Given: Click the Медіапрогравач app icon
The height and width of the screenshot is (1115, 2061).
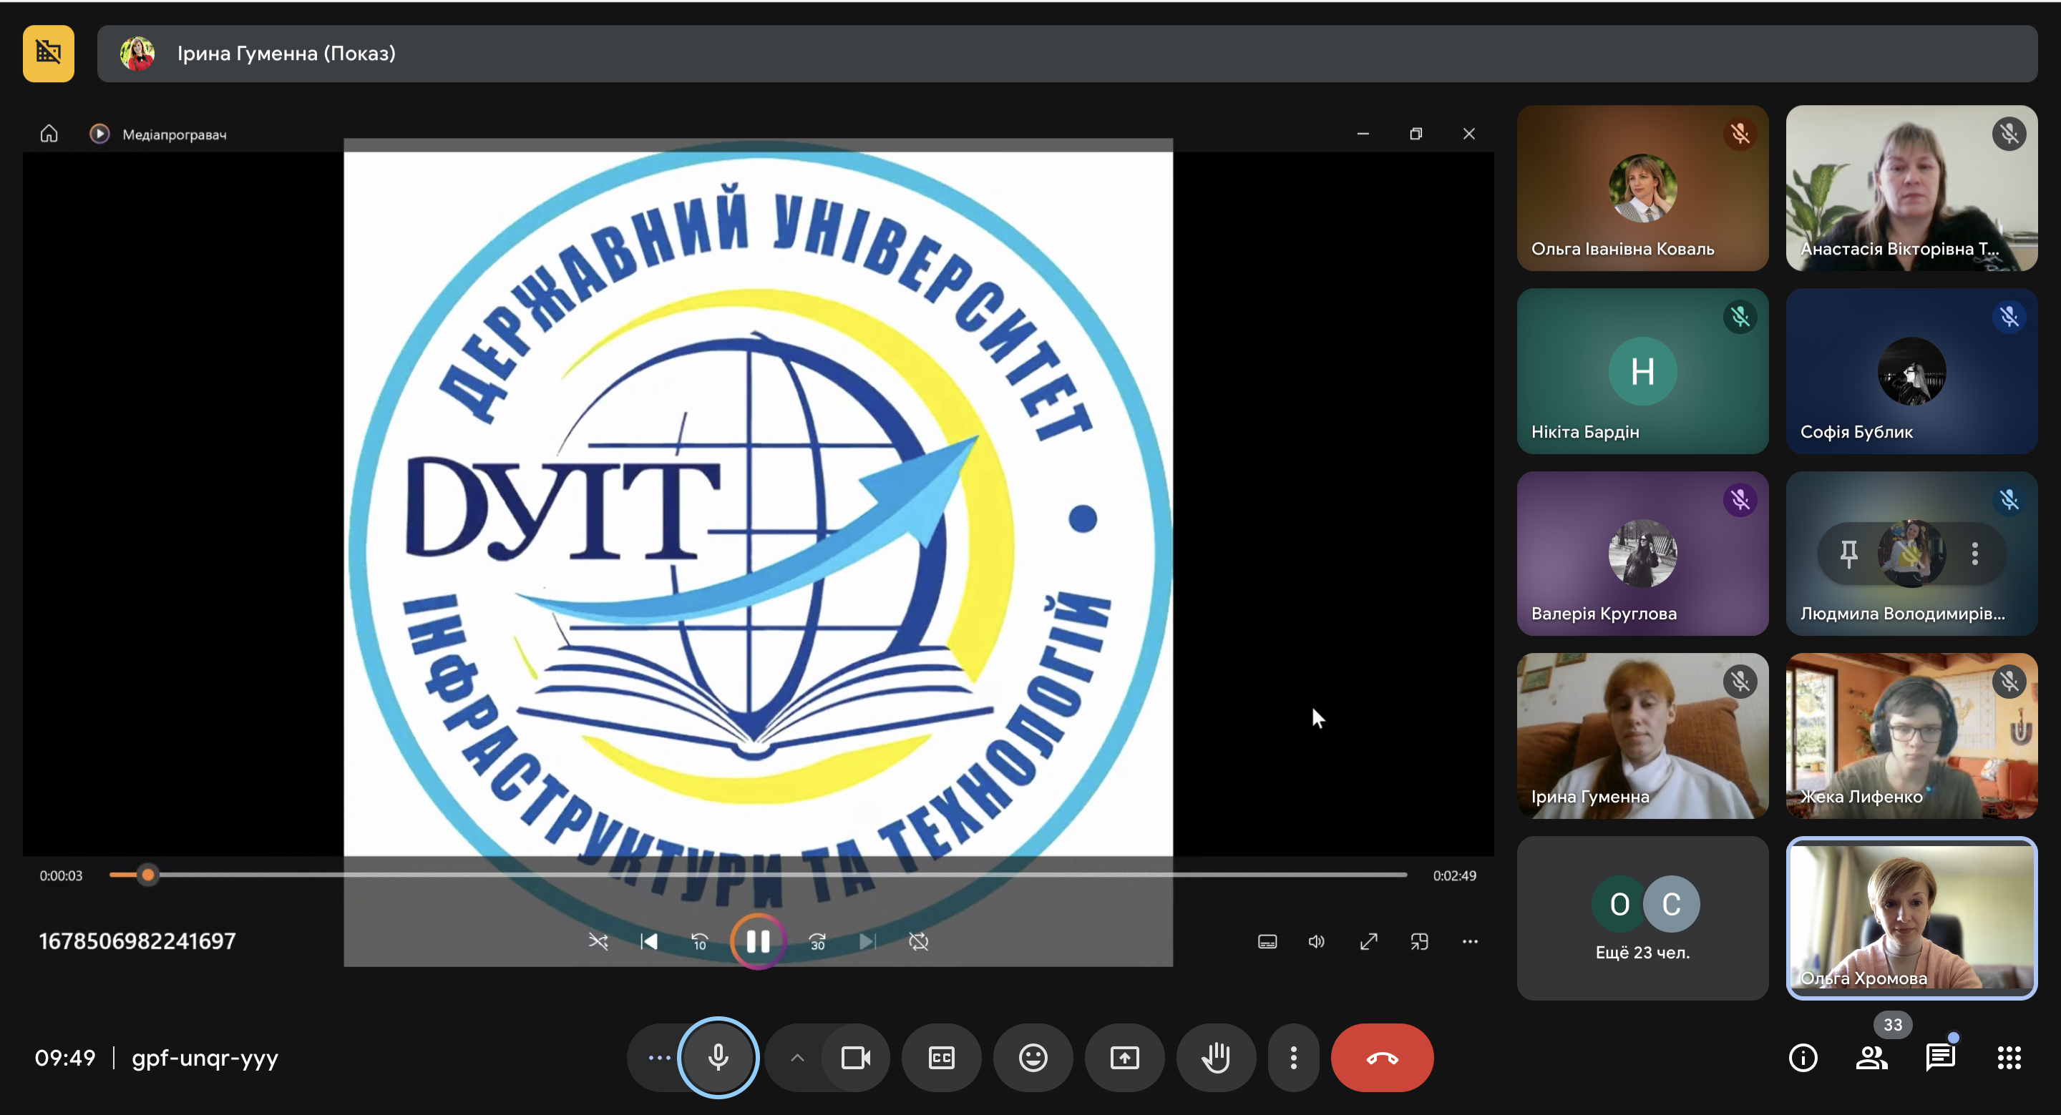Looking at the screenshot, I should [x=99, y=134].
